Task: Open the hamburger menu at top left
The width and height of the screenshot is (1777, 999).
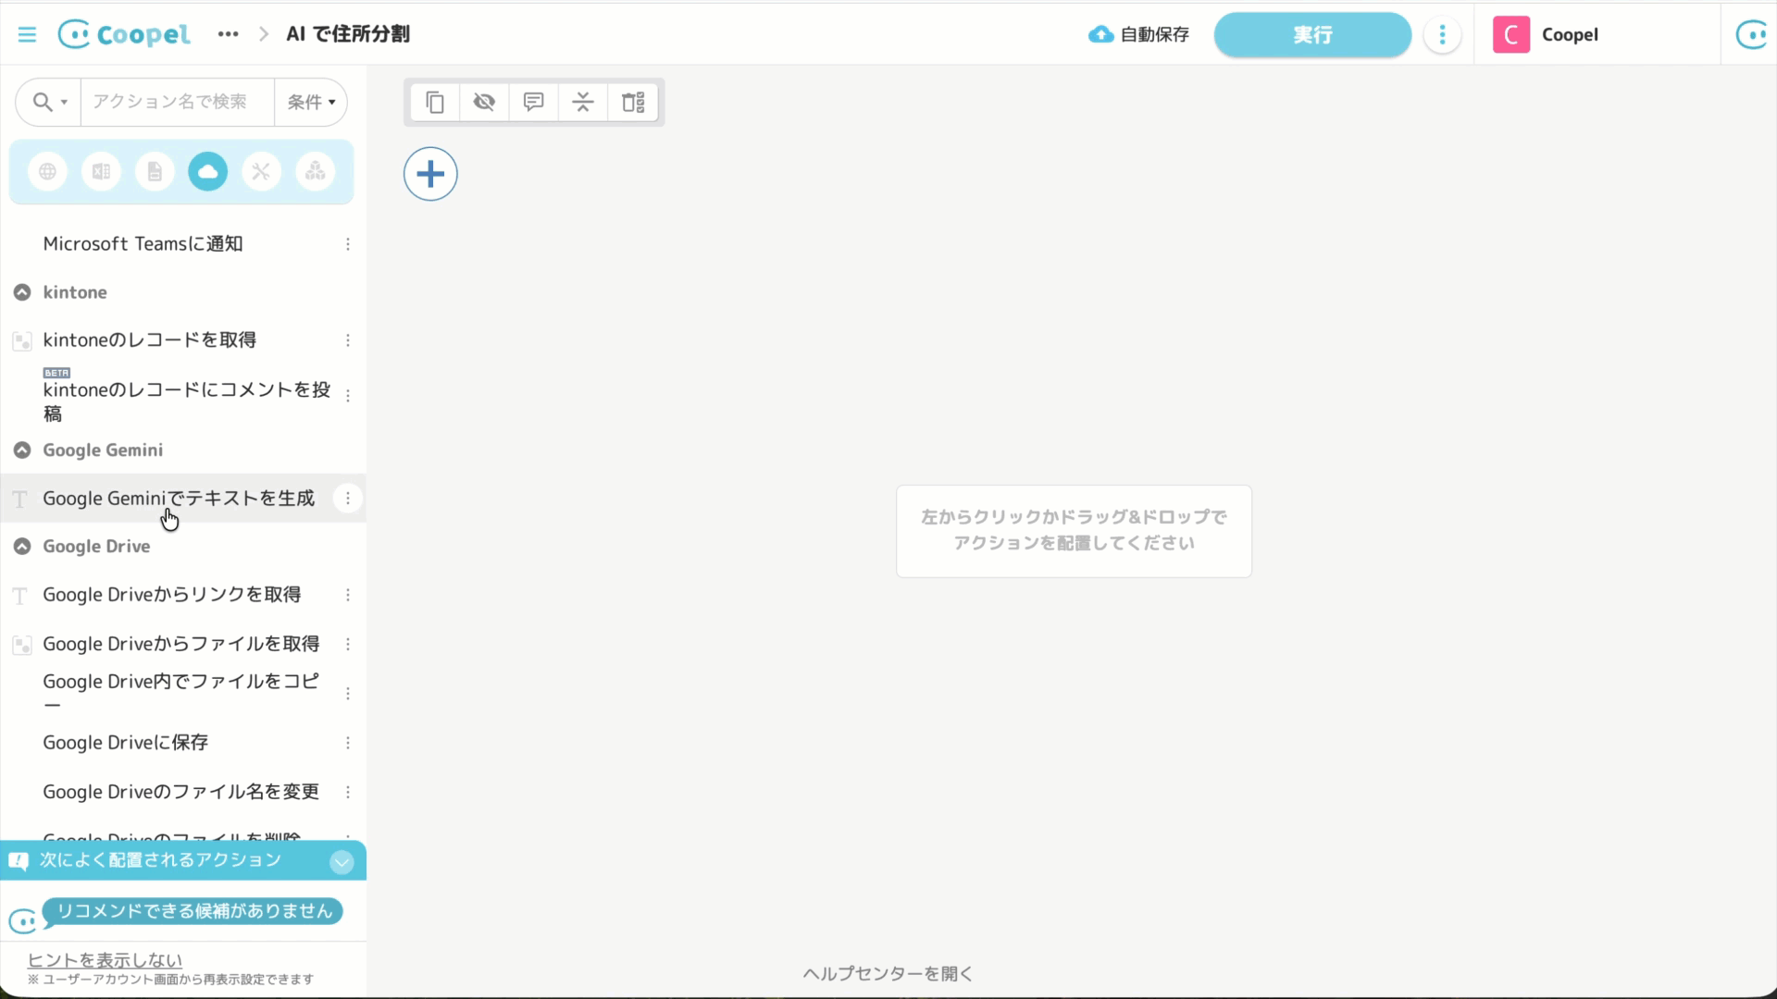Action: coord(27,34)
